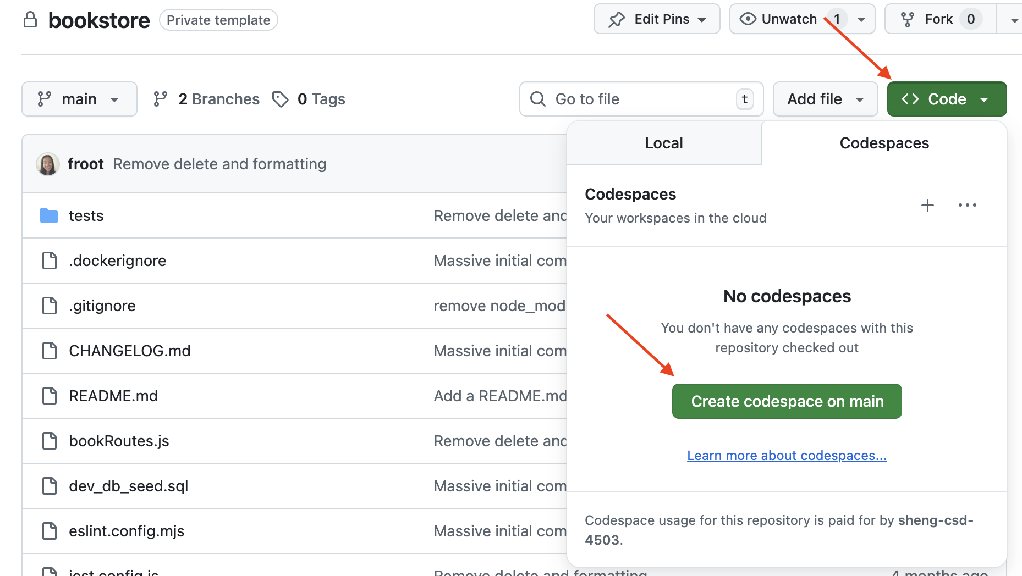Open Learn more about codespaces
The height and width of the screenshot is (576, 1022).
coord(786,455)
